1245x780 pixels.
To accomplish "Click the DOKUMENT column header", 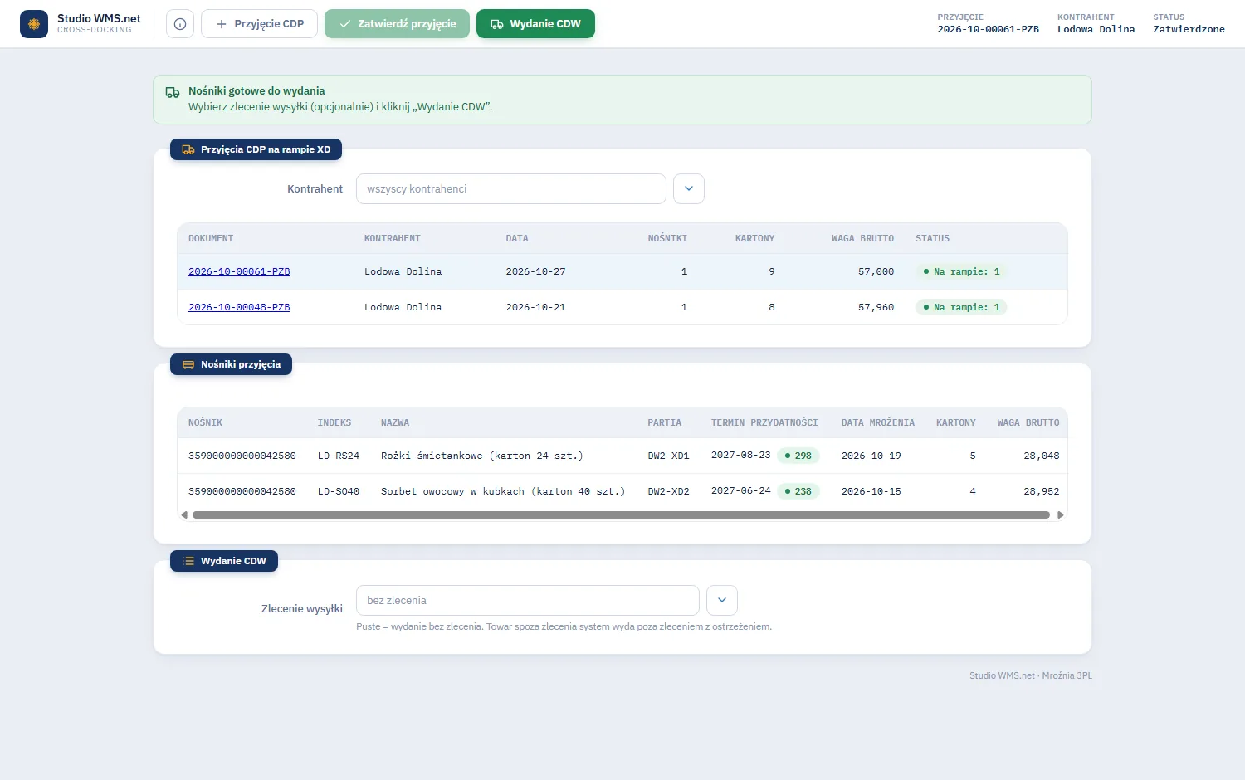I will 211,238.
